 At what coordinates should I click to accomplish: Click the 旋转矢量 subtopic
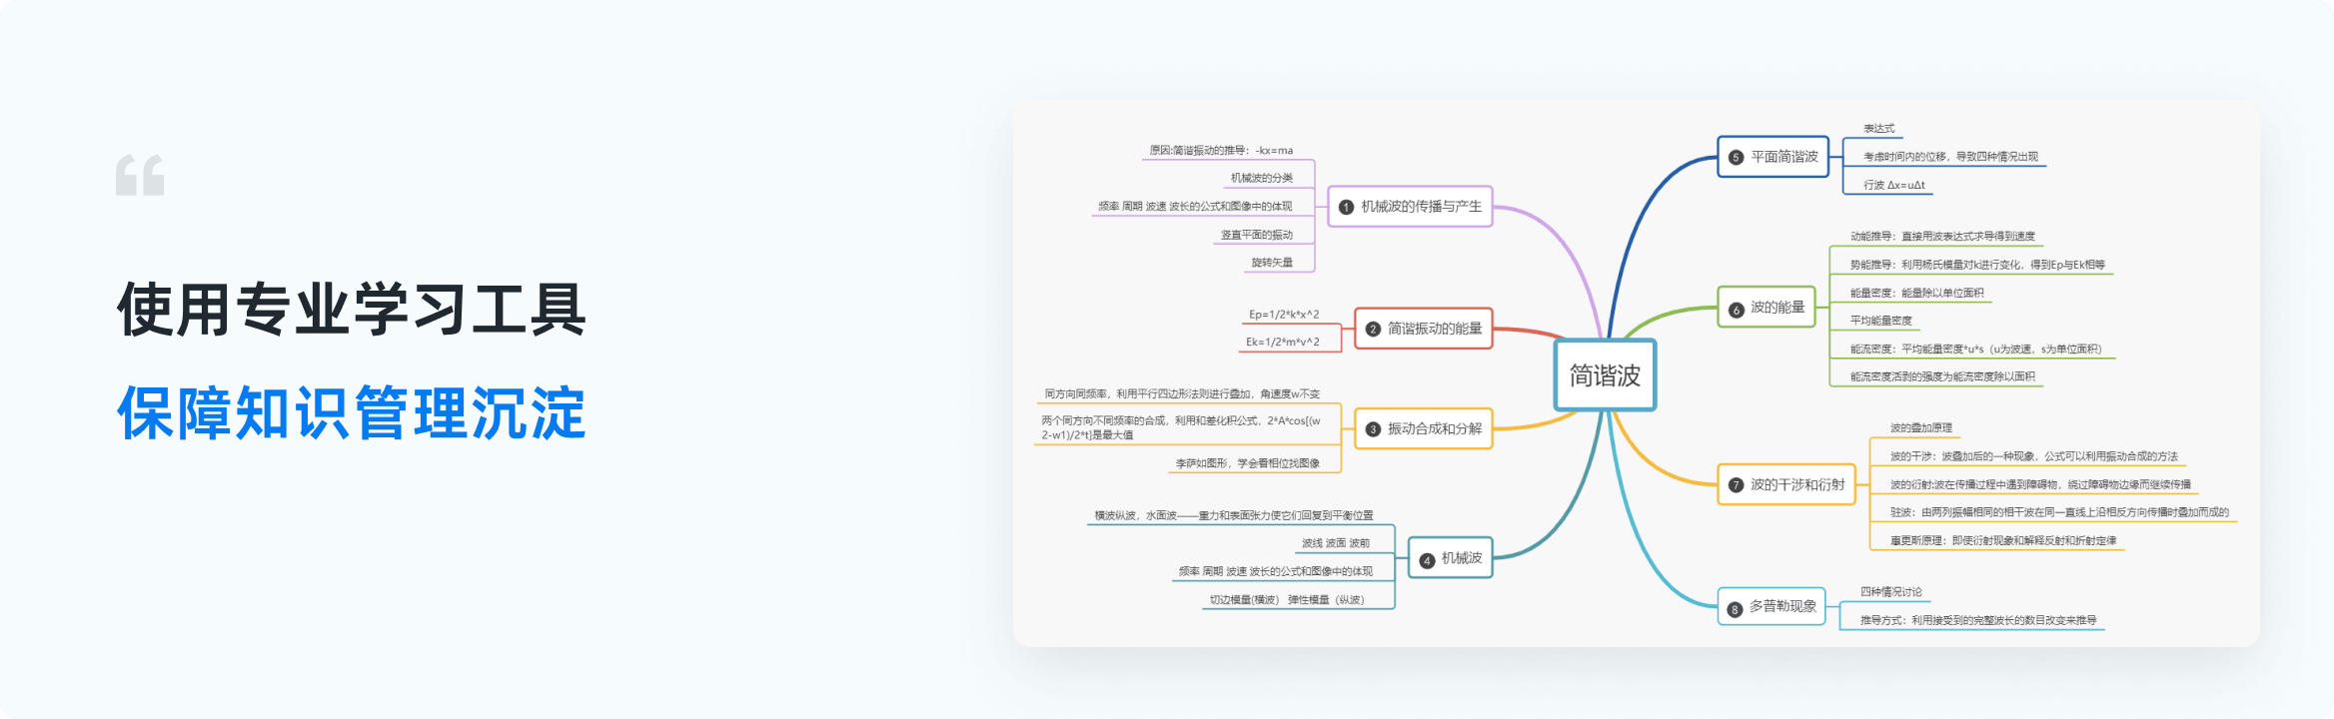(1272, 263)
